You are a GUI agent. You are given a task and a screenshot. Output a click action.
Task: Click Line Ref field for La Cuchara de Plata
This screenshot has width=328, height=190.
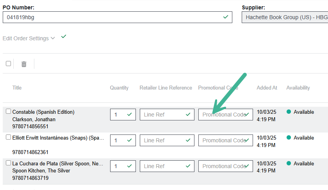click(x=162, y=166)
